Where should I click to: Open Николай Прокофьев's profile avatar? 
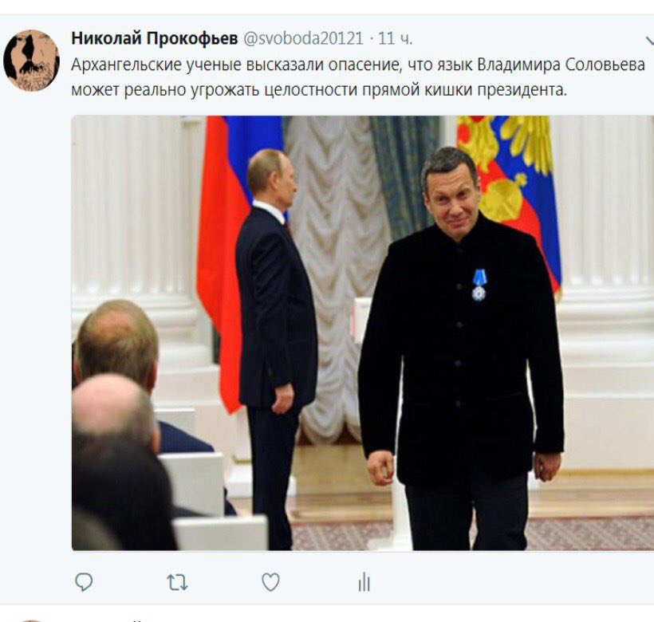click(31, 60)
